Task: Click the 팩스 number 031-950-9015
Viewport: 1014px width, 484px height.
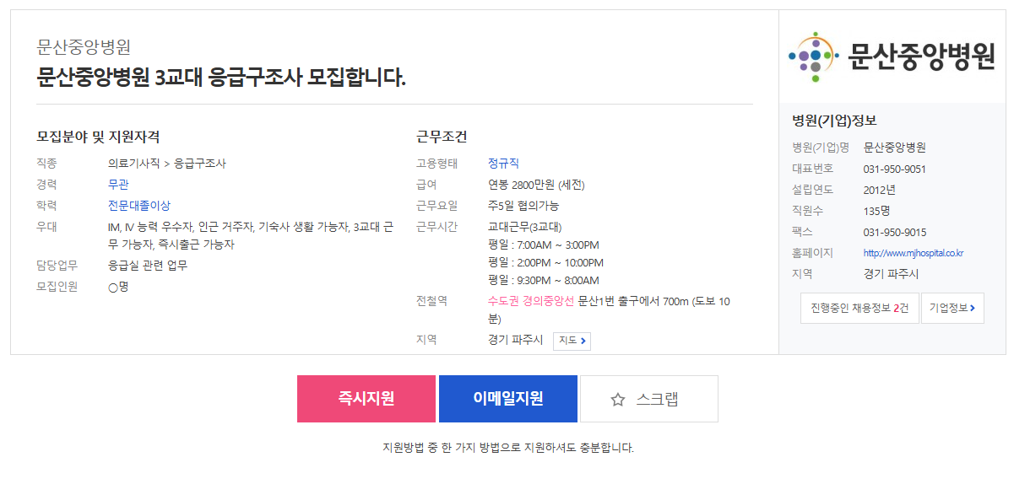Action: click(x=894, y=232)
